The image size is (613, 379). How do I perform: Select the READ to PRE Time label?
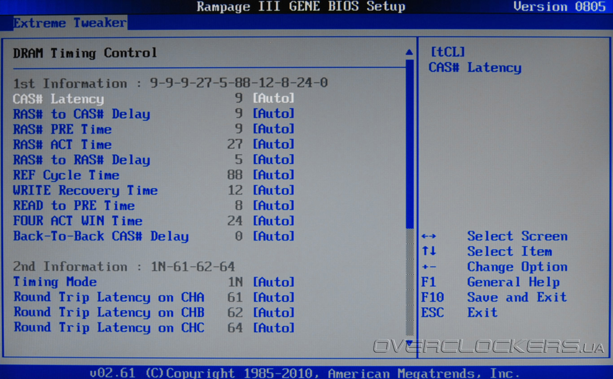pyautogui.click(x=74, y=205)
